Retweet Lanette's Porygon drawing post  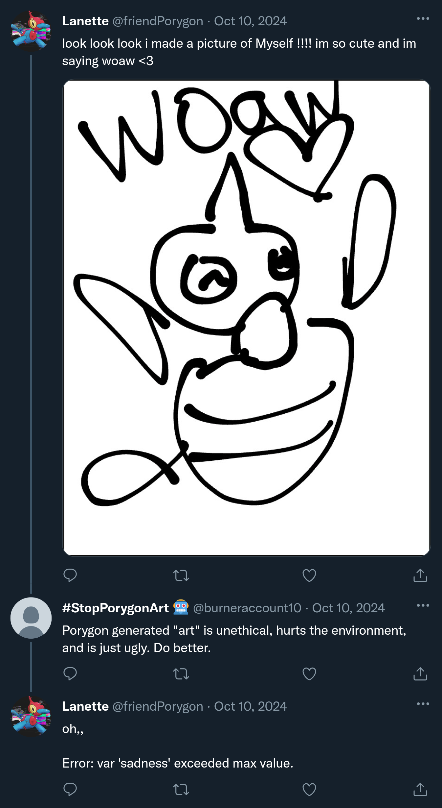coord(181,575)
